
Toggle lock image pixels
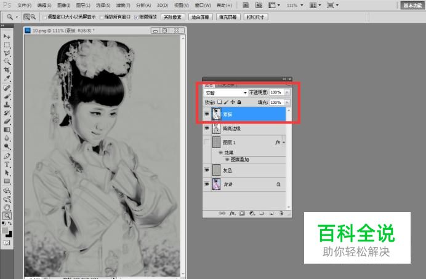pyautogui.click(x=226, y=102)
